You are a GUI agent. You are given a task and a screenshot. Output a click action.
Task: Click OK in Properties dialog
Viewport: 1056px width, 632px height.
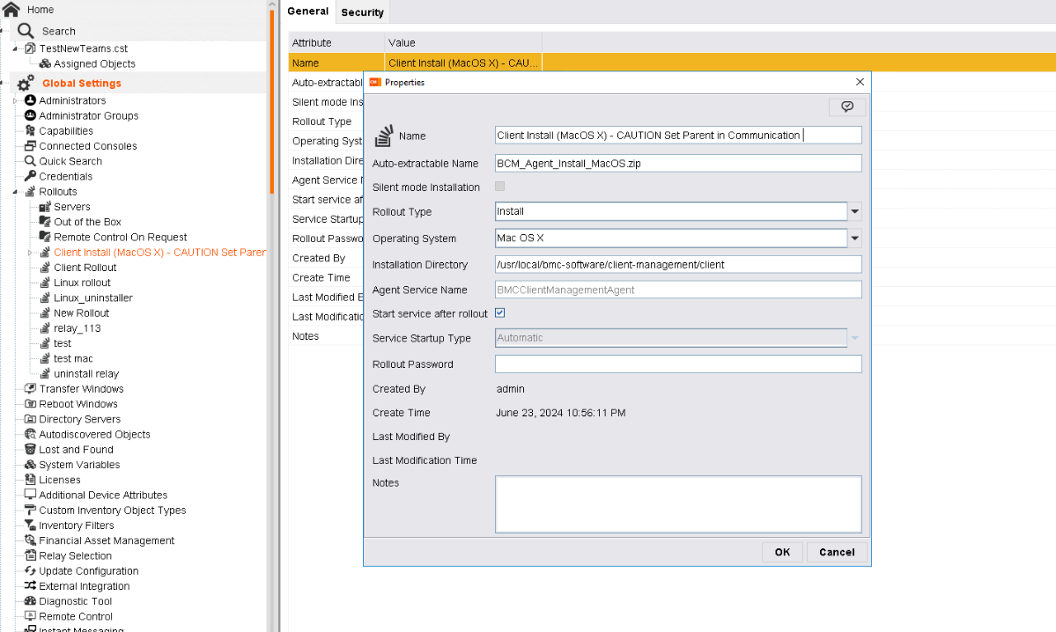[x=782, y=552]
